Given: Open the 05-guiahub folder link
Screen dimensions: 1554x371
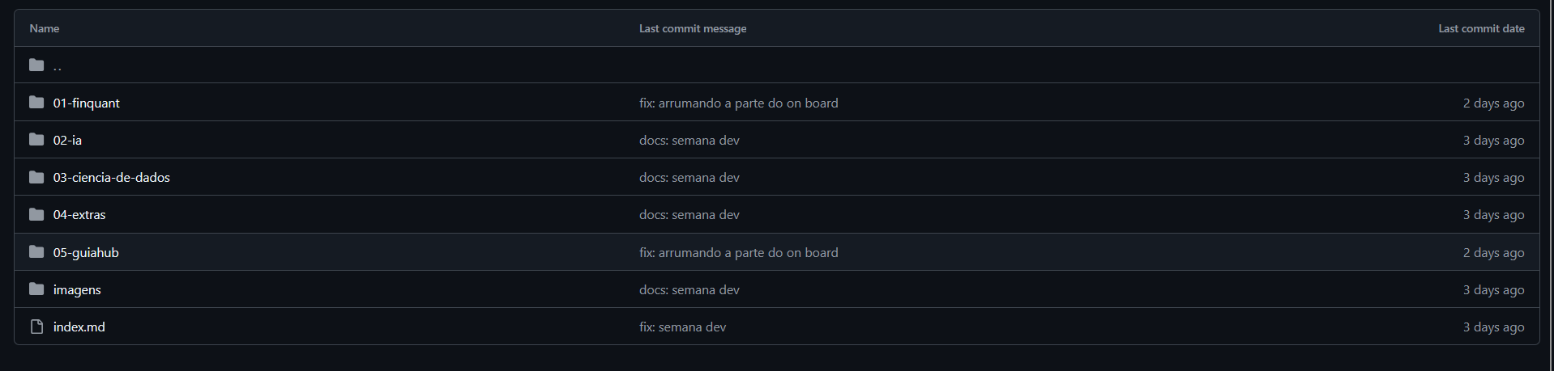Looking at the screenshot, I should point(86,252).
